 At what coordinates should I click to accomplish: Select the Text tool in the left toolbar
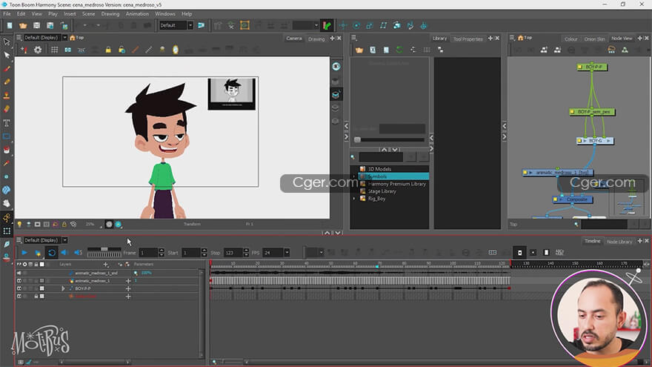point(7,123)
